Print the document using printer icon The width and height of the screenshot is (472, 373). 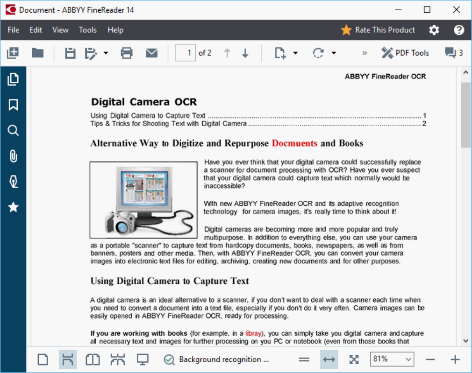(x=127, y=53)
